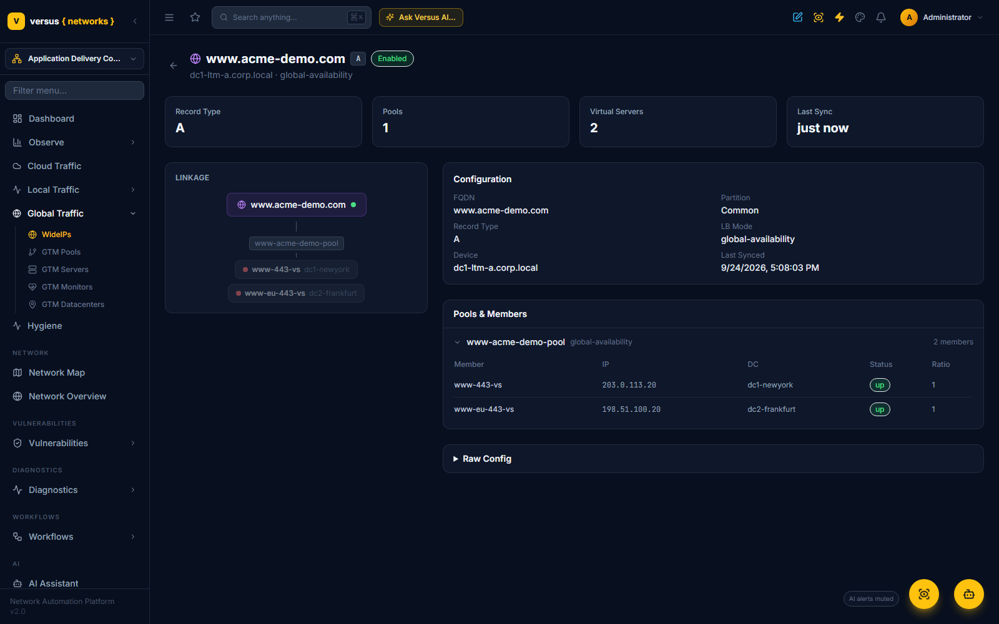The height and width of the screenshot is (624, 999).
Task: Expand the Diagnostics menu
Action: click(x=74, y=490)
